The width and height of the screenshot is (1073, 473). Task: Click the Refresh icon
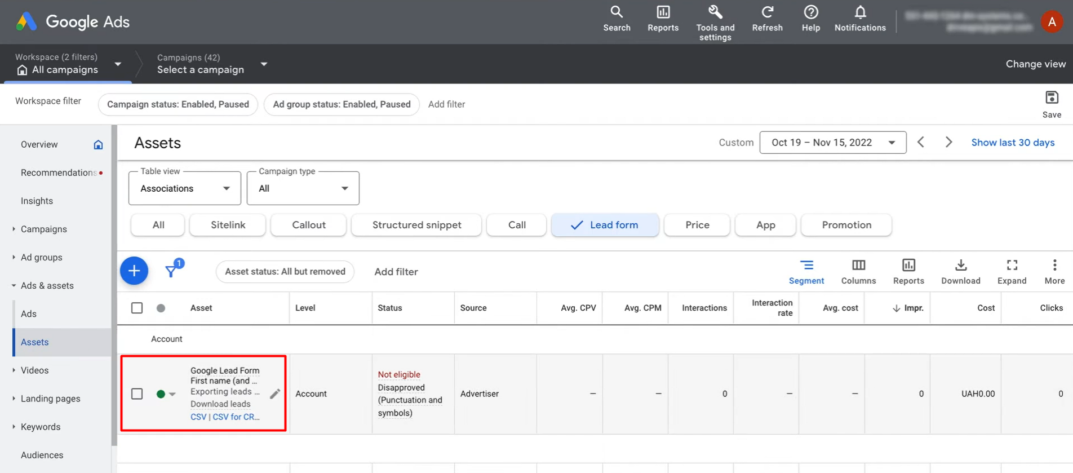click(x=767, y=19)
